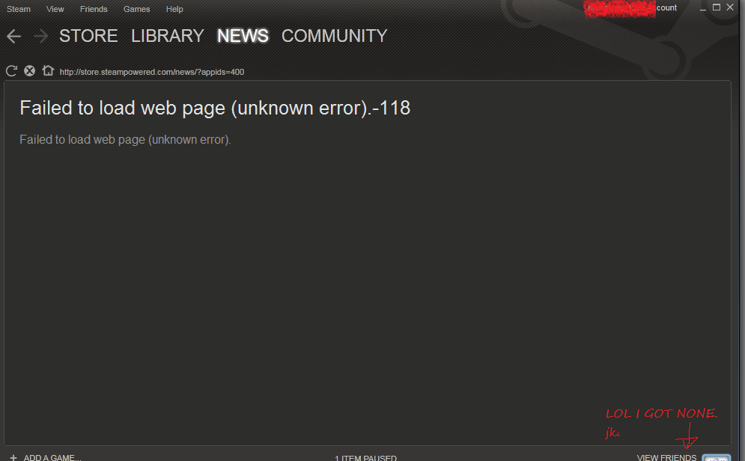
Task: Switch to the LIBRARY tab
Action: coord(167,36)
